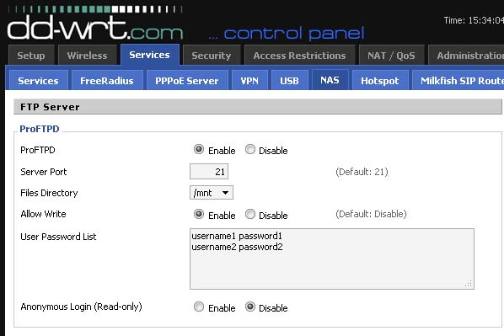Viewport: 504px width, 336px height.
Task: Enable Anonymous Login (Read-only)
Action: click(x=199, y=307)
